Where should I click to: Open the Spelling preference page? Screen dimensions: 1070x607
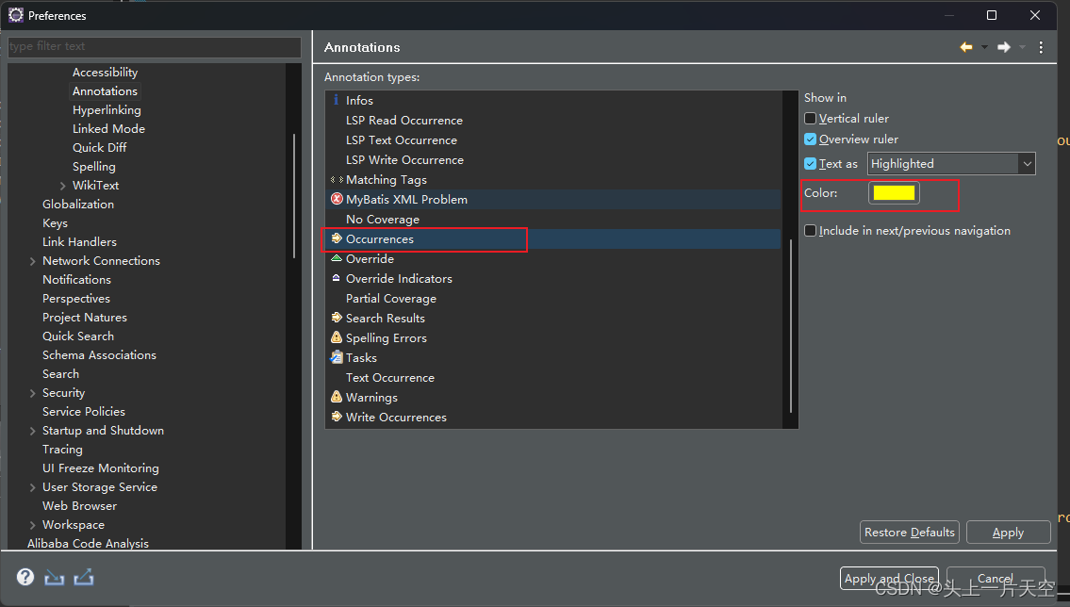pyautogui.click(x=94, y=167)
